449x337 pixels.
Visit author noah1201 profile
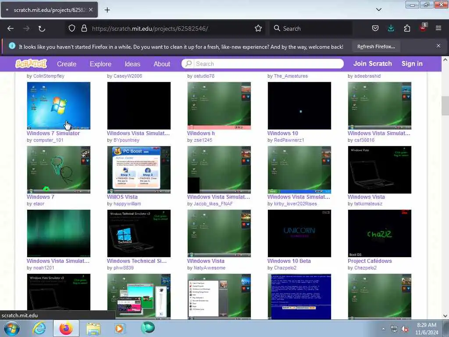[44, 268]
